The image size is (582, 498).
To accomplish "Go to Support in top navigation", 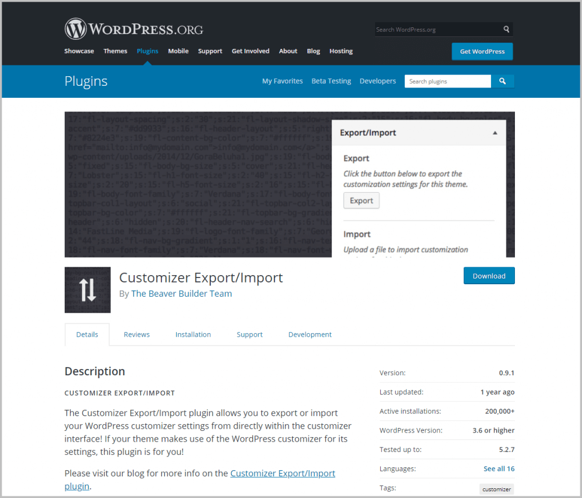I will pos(210,51).
